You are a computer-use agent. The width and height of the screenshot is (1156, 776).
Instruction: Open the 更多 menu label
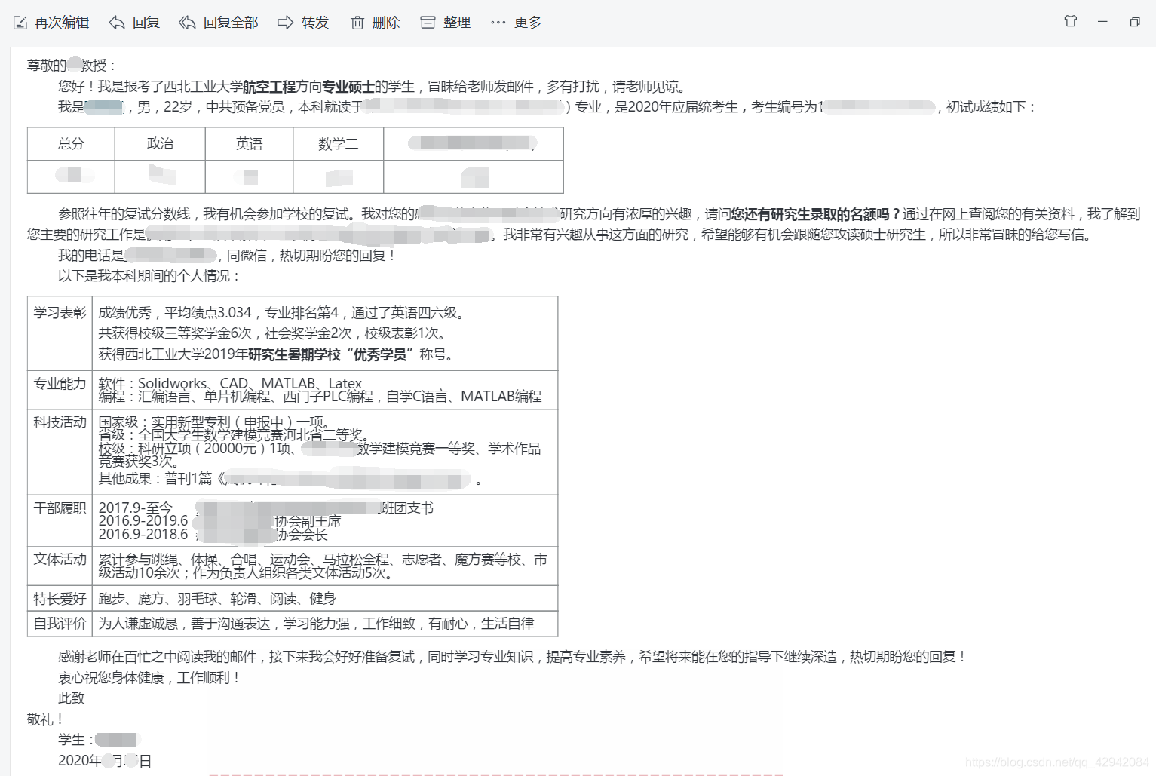528,23
